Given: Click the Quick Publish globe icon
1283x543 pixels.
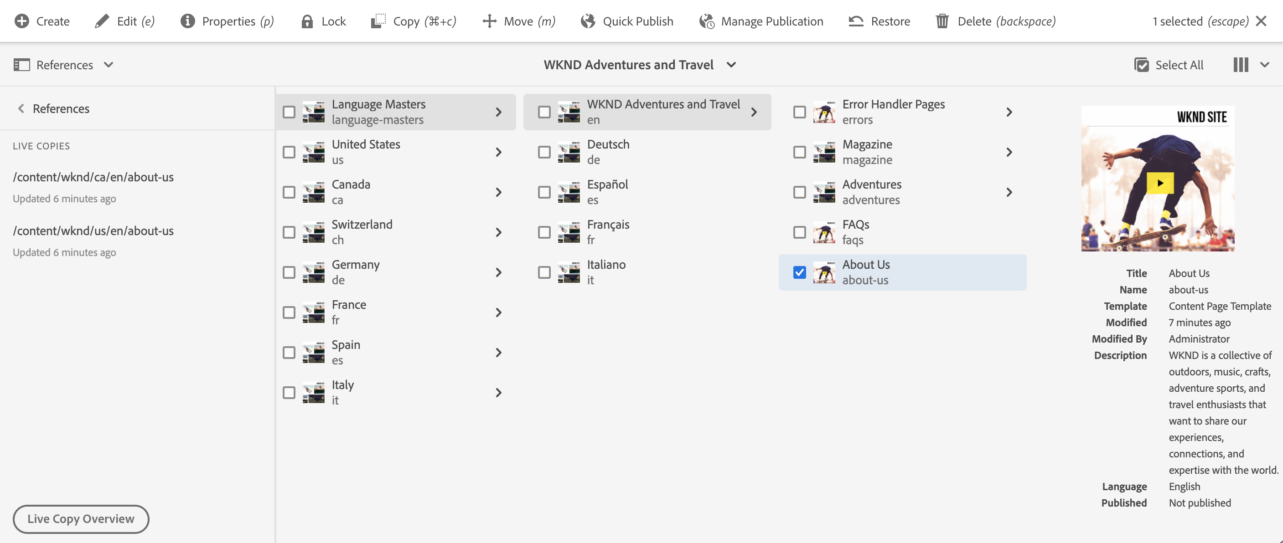Looking at the screenshot, I should coord(588,21).
